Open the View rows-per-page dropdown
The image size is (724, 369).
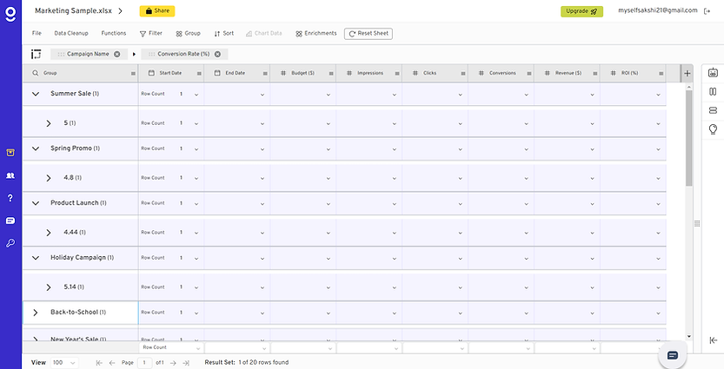click(64, 362)
